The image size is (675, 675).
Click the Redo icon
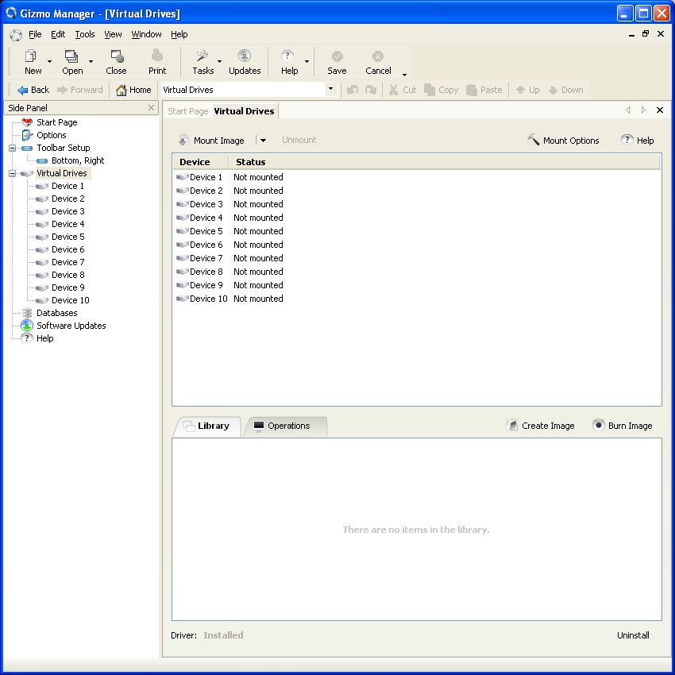(371, 90)
